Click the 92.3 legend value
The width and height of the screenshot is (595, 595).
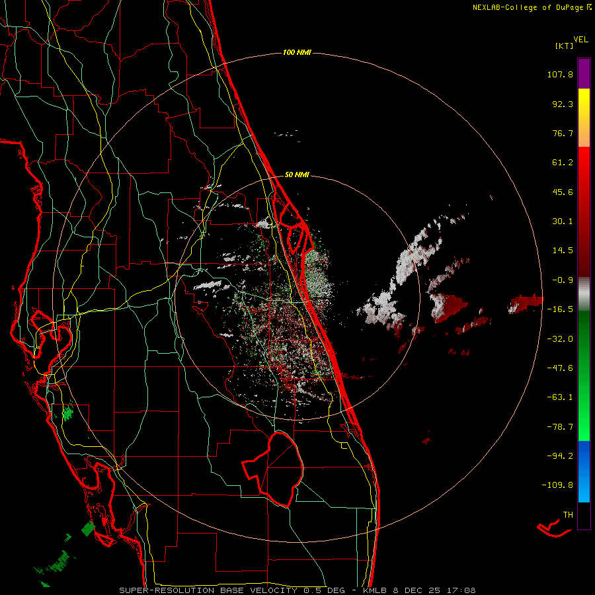563,104
